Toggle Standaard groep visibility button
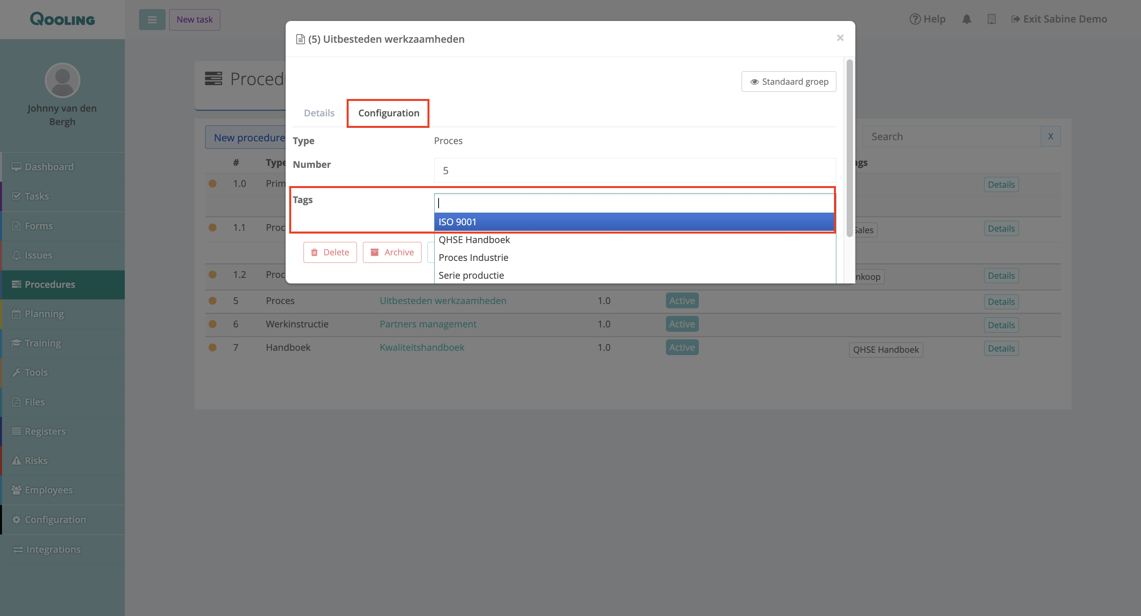Screen dimensions: 1141x616 click(788, 82)
